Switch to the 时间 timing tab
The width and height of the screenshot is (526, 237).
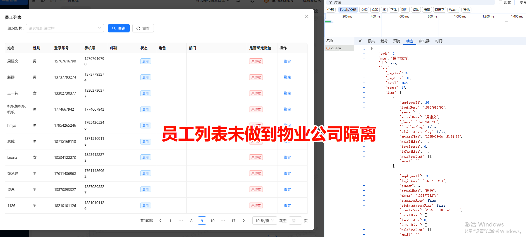[x=439, y=41]
